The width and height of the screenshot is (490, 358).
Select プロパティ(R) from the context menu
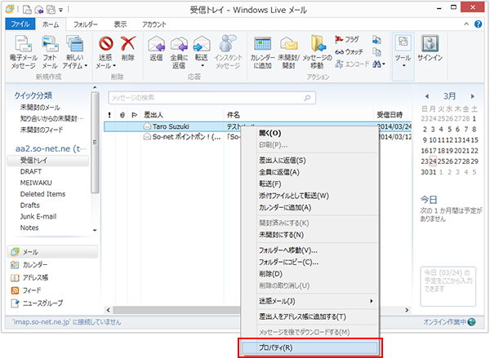[310, 347]
